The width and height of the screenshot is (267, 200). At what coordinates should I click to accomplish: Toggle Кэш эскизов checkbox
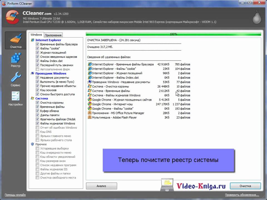tap(37, 90)
